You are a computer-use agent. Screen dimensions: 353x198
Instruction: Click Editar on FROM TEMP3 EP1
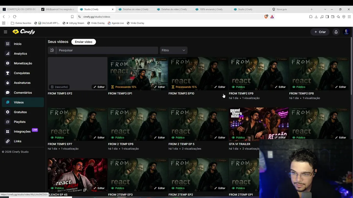coord(159,87)
